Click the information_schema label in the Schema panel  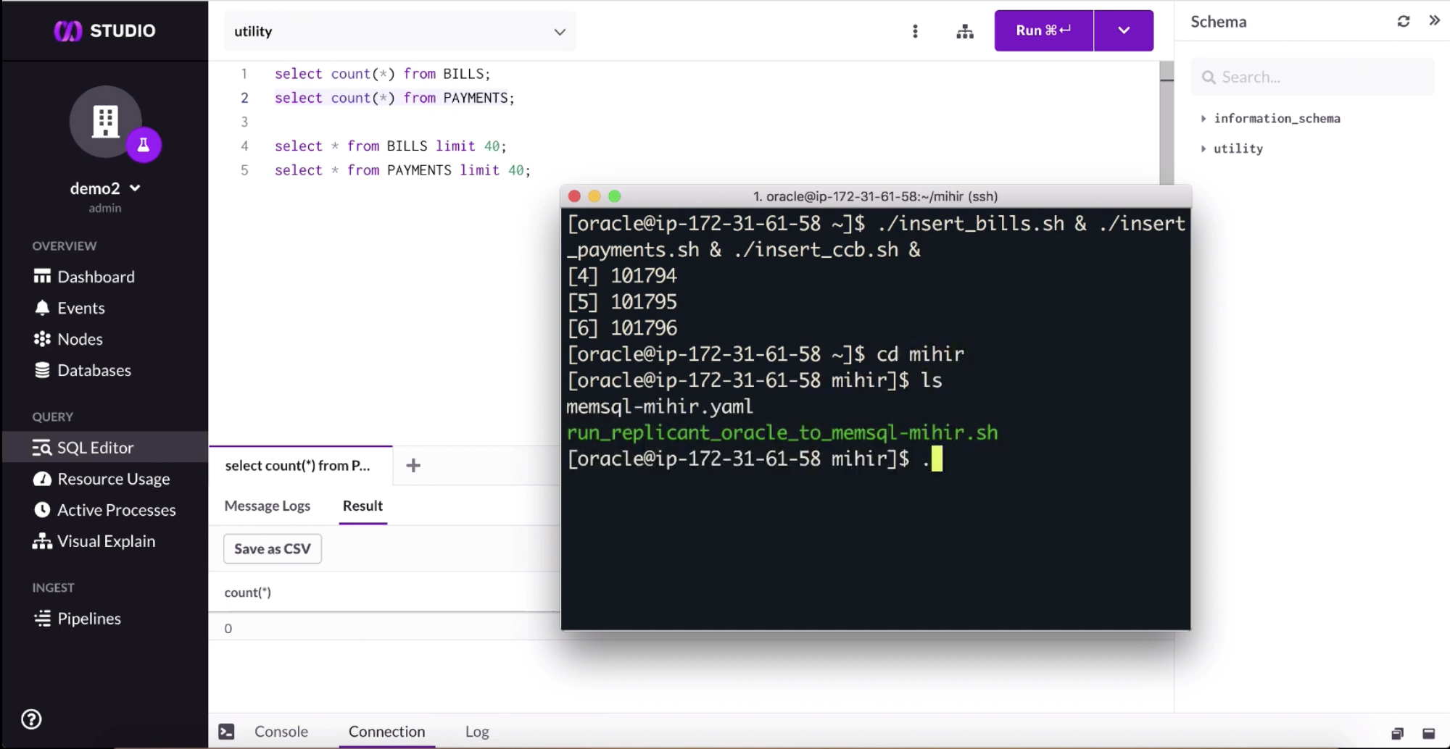click(x=1277, y=118)
